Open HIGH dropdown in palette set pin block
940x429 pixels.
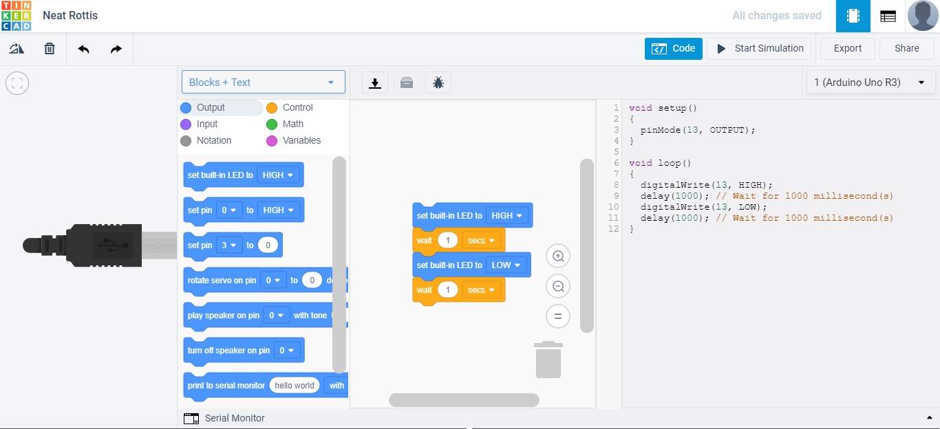click(x=279, y=210)
